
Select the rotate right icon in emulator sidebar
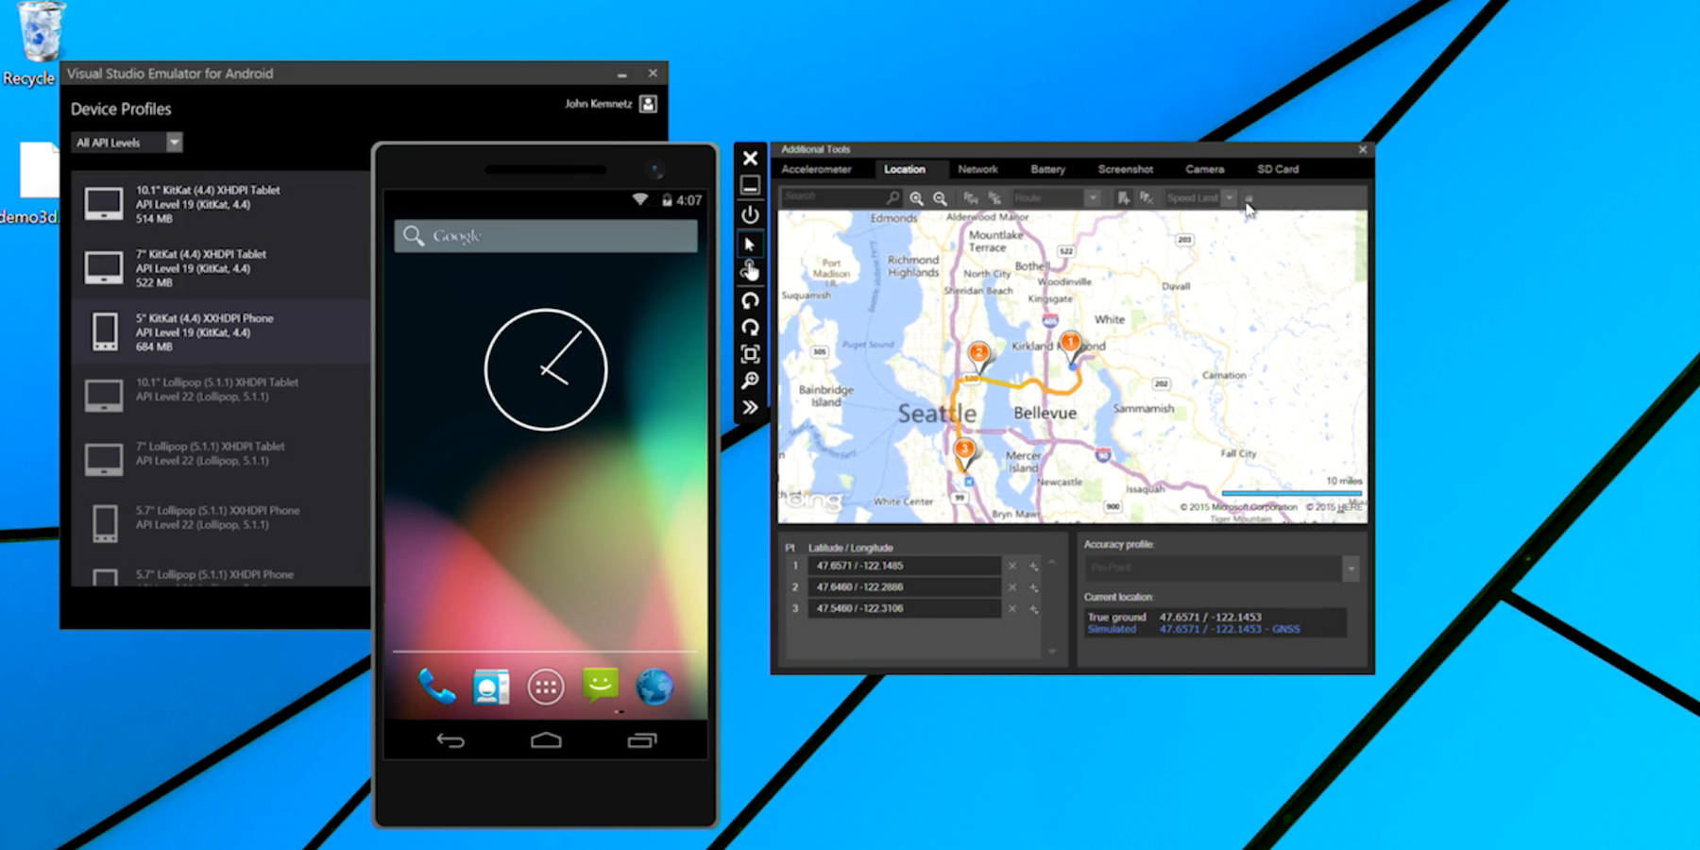(750, 328)
